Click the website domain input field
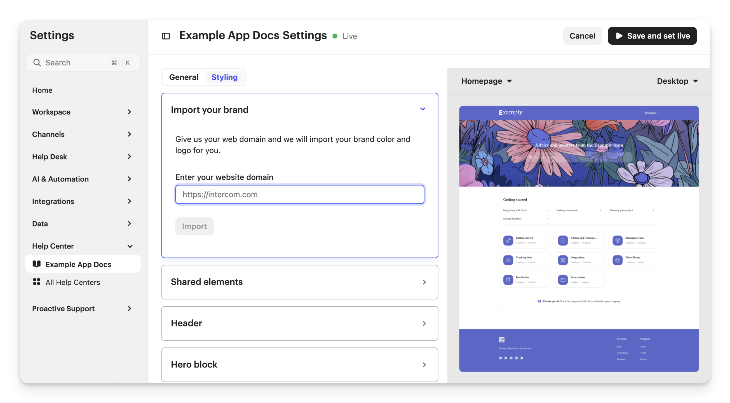 300,195
